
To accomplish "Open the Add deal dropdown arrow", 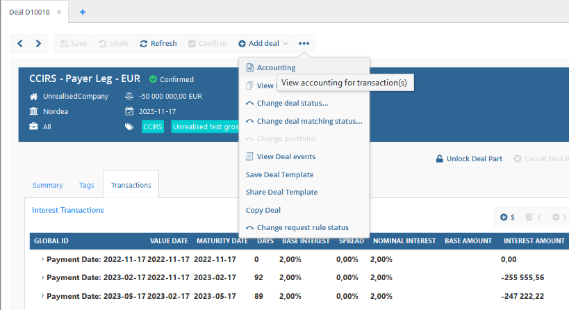I will 286,44.
